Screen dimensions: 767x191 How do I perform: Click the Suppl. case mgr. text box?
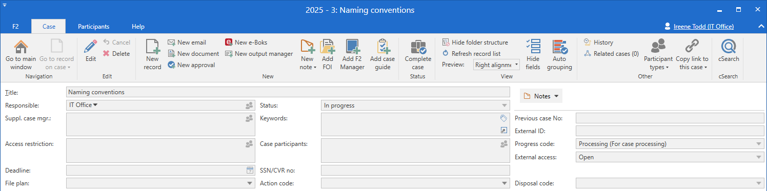[x=160, y=124]
